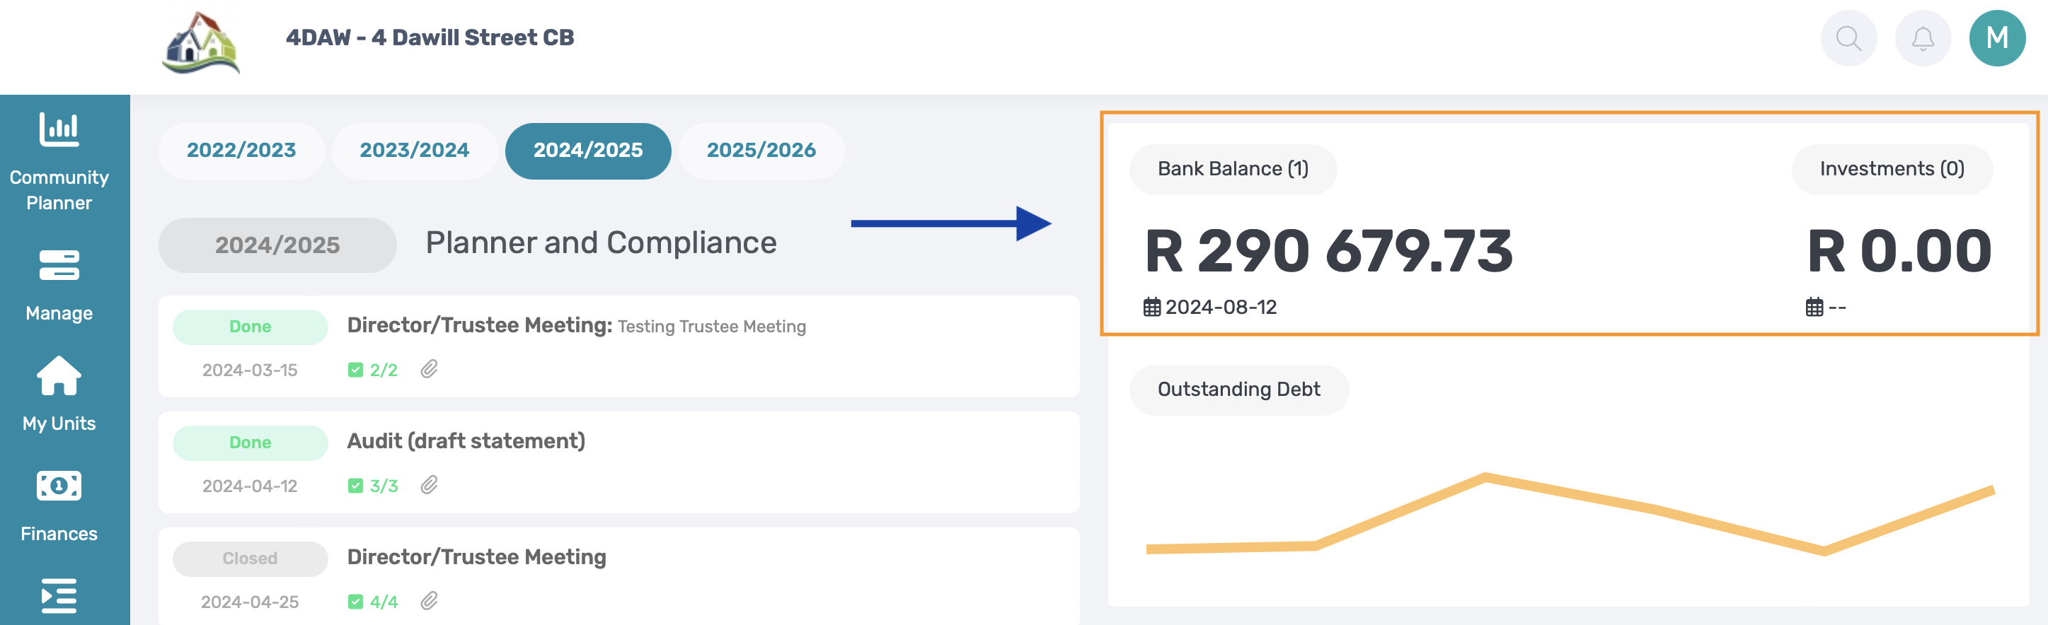Screen dimensions: 2048x625
Task: Select the 2025/2026 year tab
Action: tap(761, 150)
